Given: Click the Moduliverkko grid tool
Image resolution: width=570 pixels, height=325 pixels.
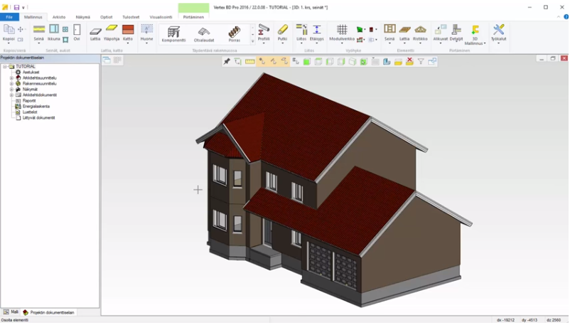Looking at the screenshot, I should pyautogui.click(x=342, y=32).
